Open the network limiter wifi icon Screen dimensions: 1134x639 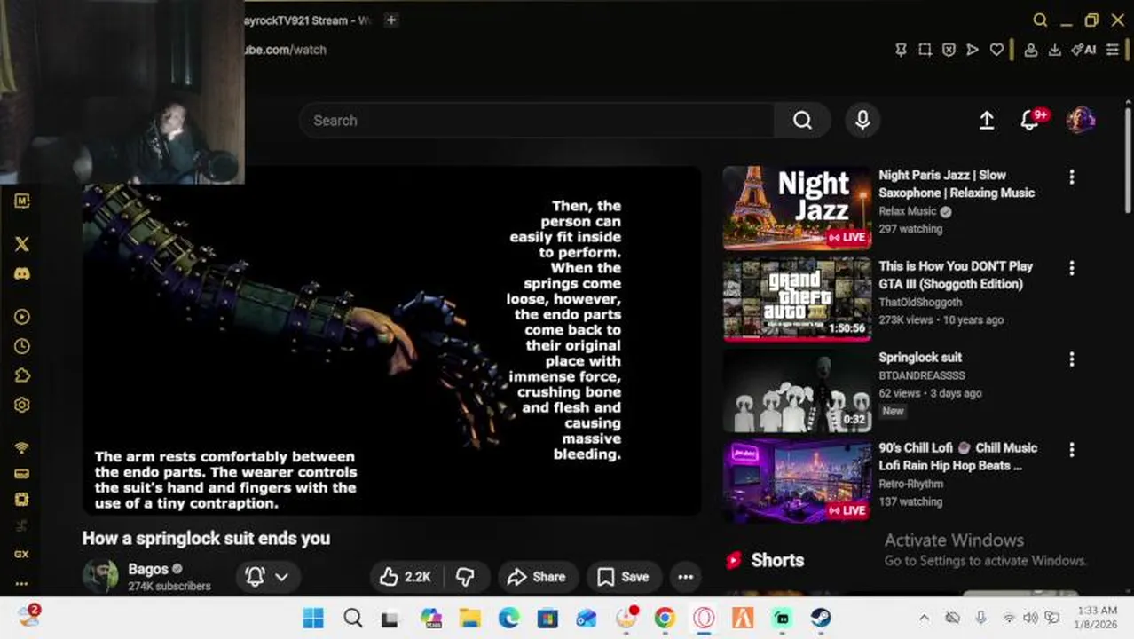[x=22, y=448]
